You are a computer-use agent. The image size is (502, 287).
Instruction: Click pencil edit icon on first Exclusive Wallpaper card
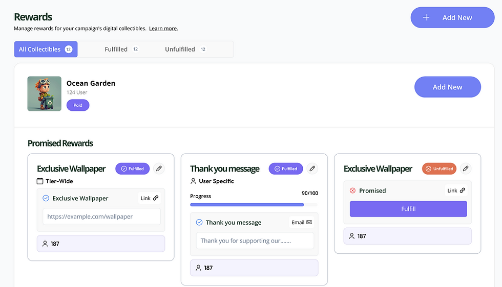pyautogui.click(x=159, y=169)
